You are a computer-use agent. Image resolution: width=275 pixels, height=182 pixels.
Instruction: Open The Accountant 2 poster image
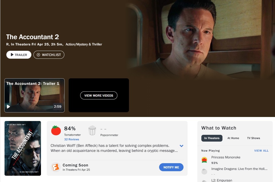coord(23,148)
